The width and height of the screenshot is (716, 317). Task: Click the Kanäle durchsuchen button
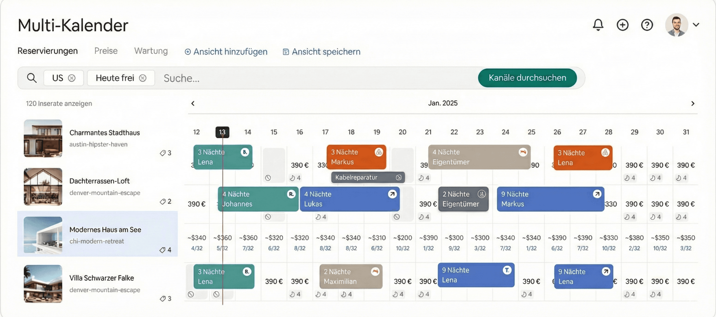tap(527, 78)
